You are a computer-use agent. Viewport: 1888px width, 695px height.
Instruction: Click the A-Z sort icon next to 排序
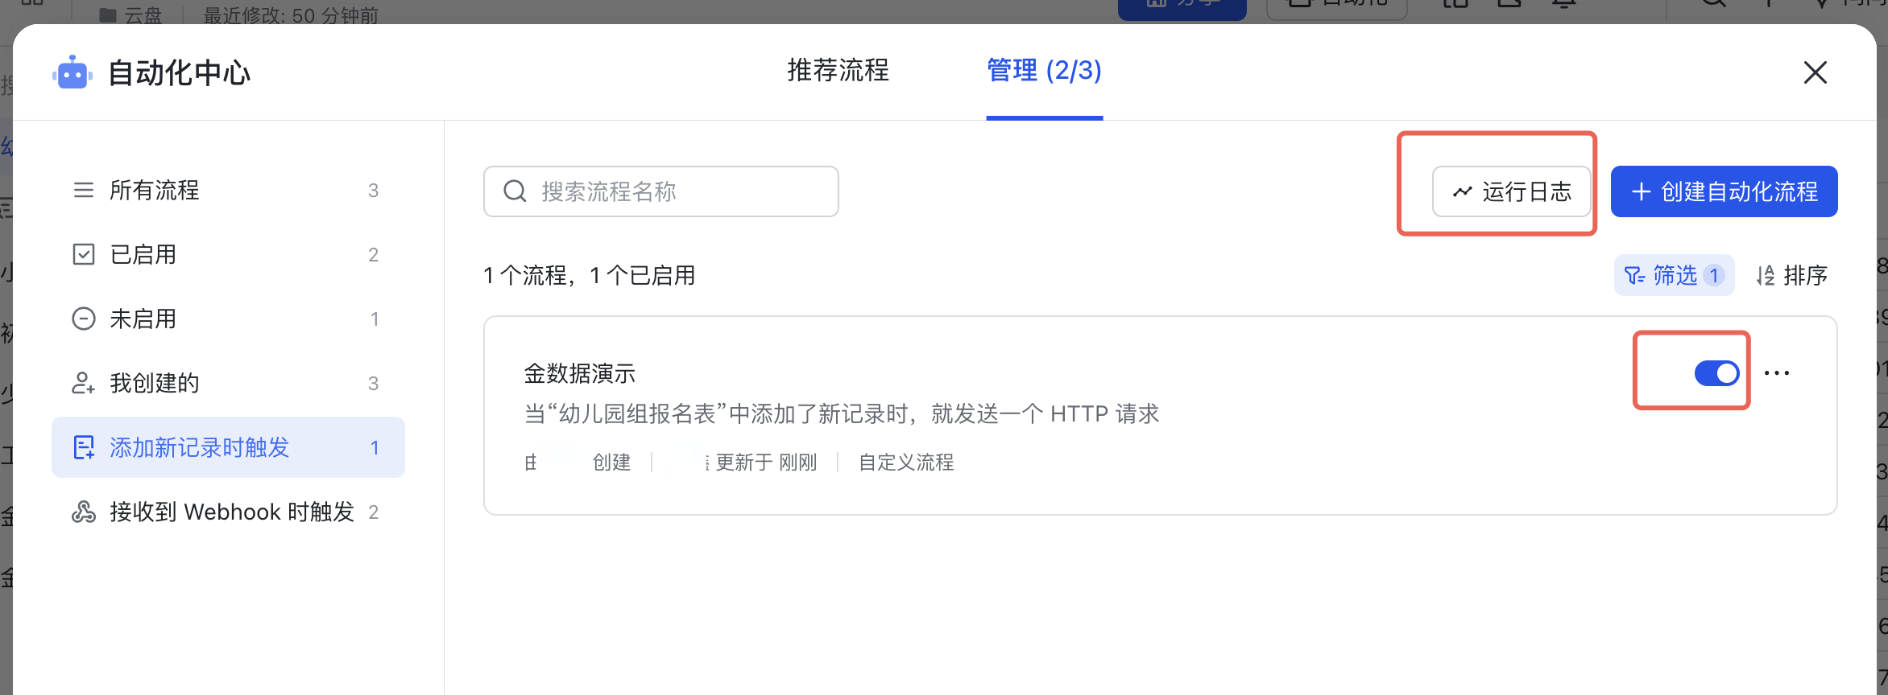pos(1766,276)
